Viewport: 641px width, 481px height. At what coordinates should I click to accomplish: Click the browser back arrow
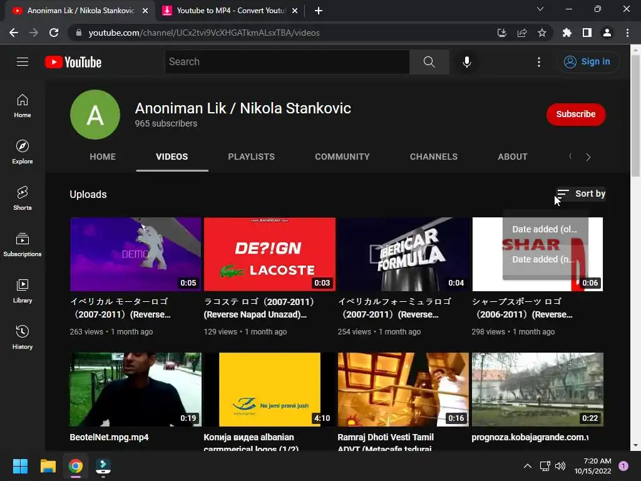pos(14,33)
